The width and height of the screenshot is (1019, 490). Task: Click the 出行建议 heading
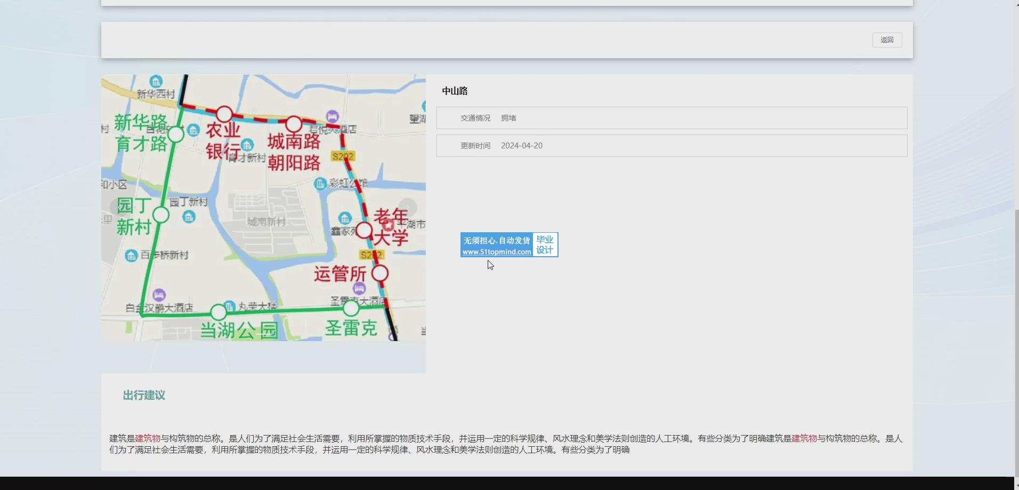point(144,395)
